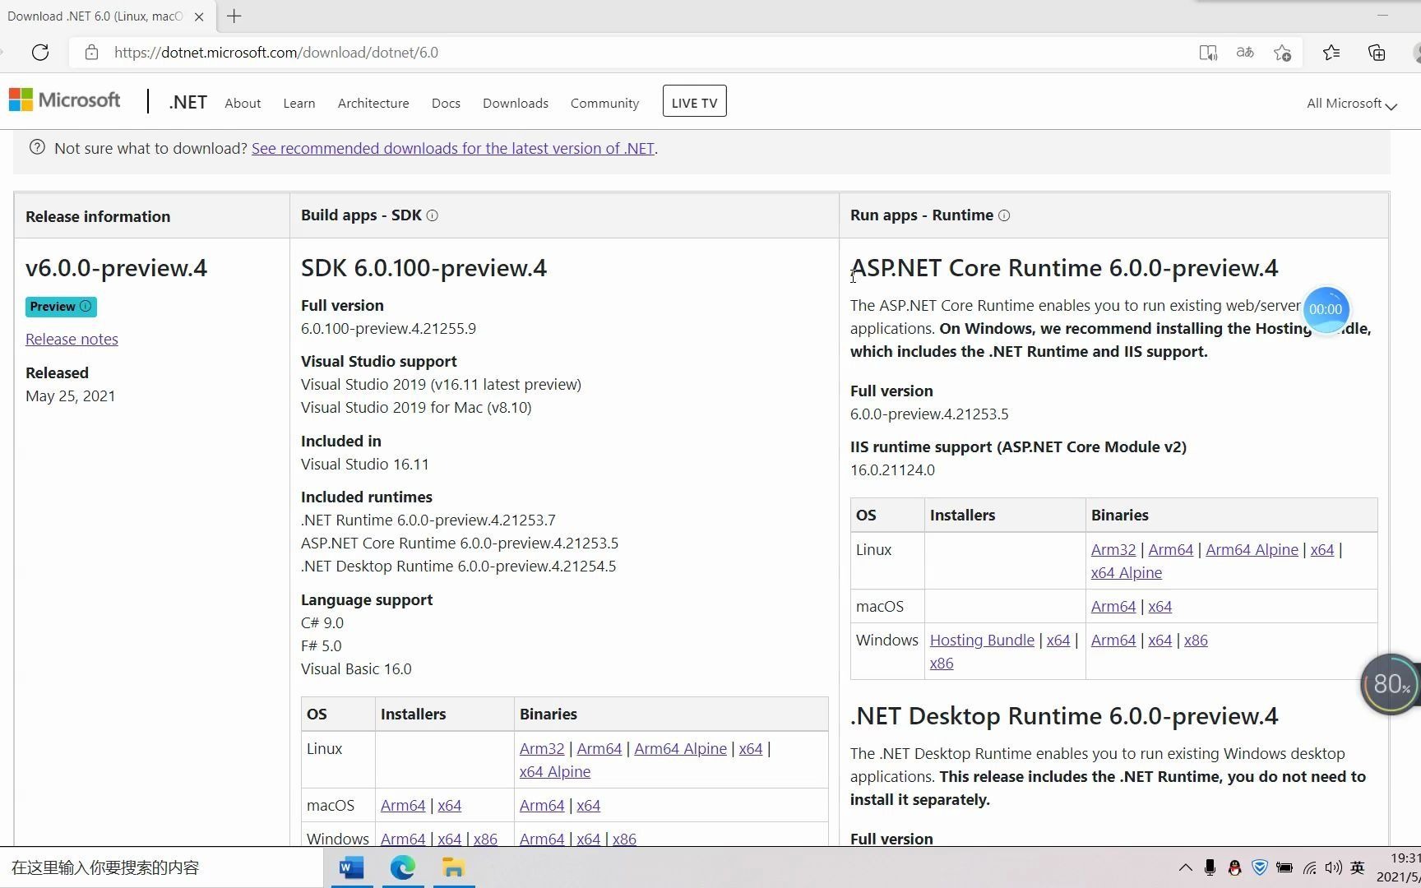Download ASP.NET Core macOS Arm64 binaries
Screen dimensions: 1421x888
(1113, 606)
